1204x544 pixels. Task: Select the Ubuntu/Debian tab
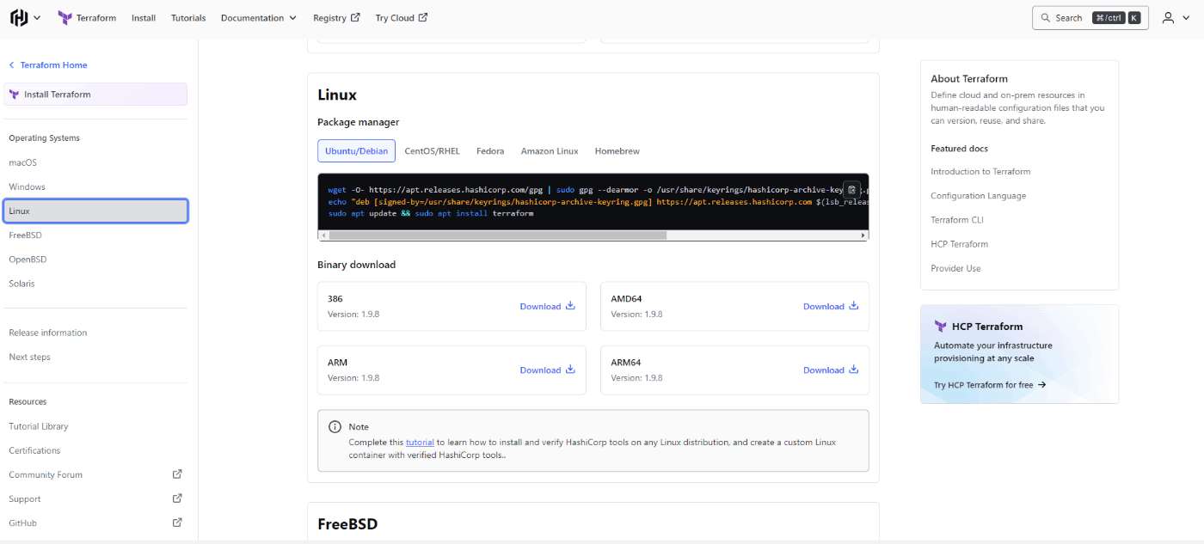click(x=356, y=151)
